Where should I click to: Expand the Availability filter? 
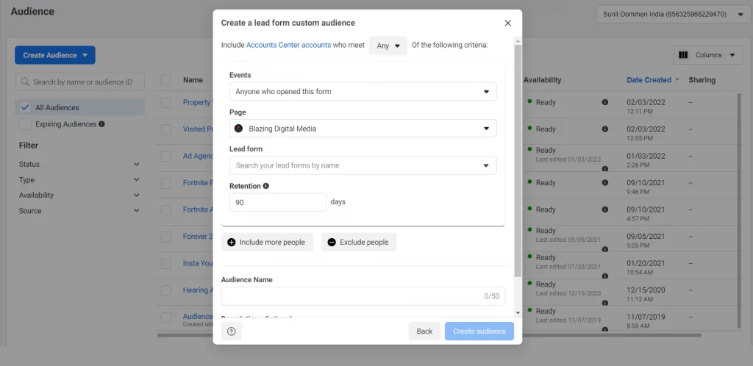[79, 195]
